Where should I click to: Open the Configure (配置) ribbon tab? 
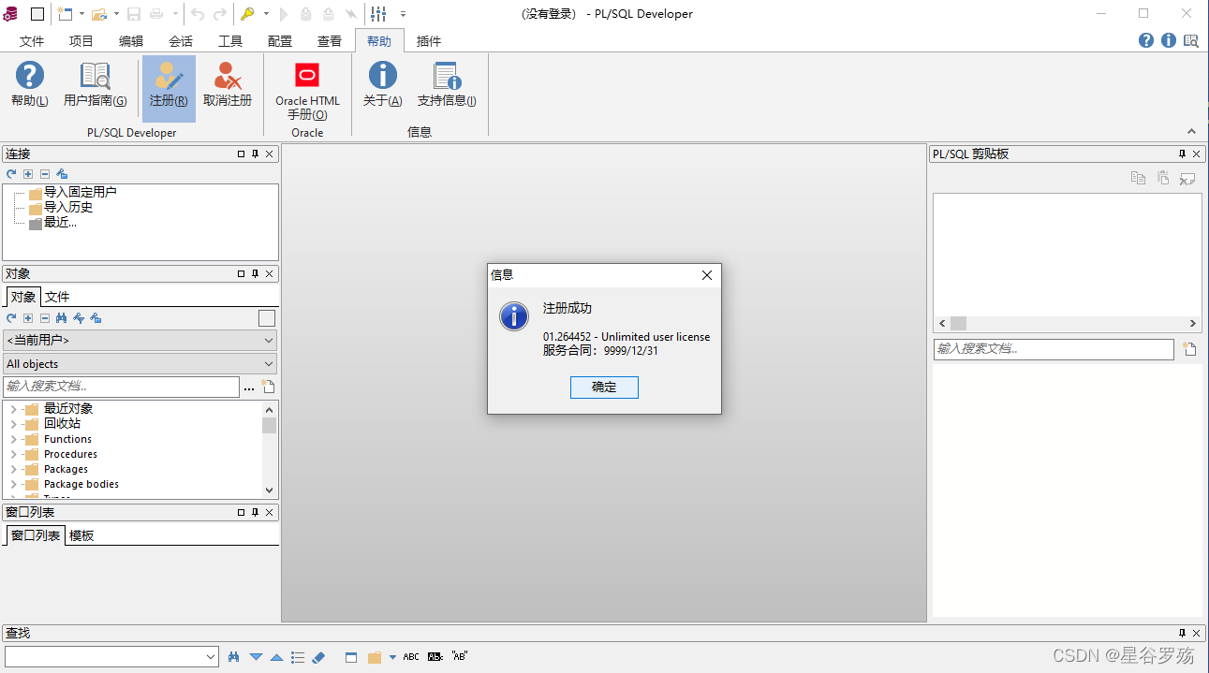coord(280,41)
